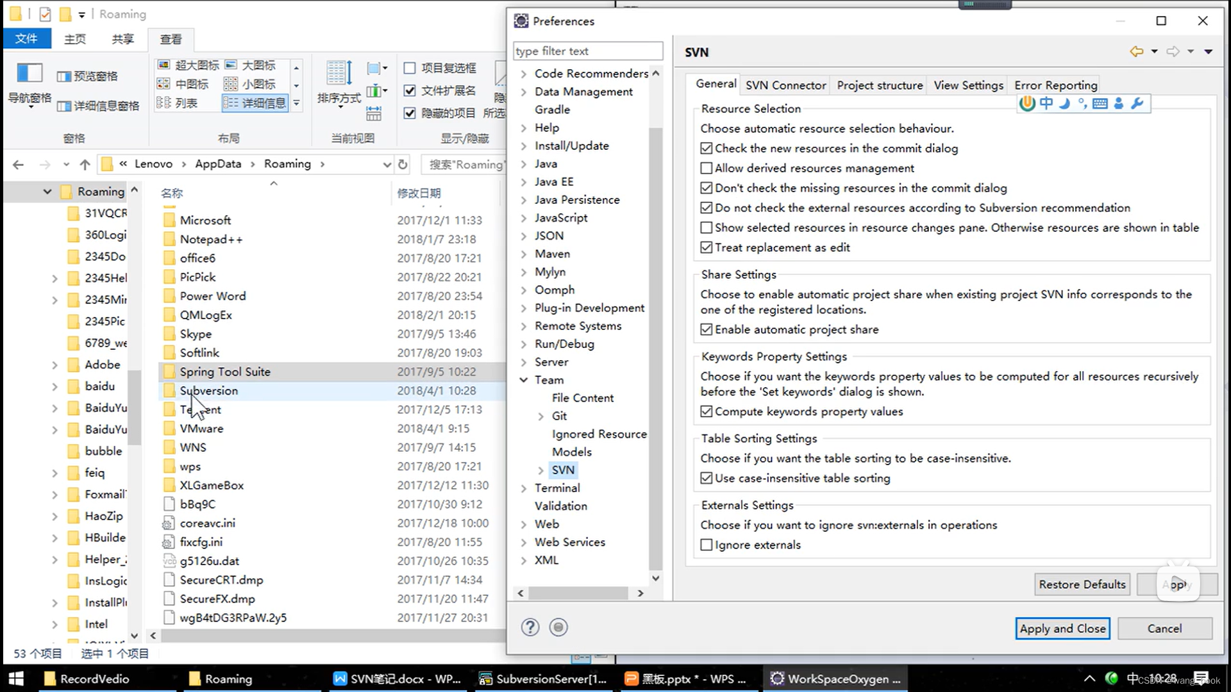Viewport: 1231px width, 692px height.
Task: Click the 360 security tray icon
Action: tap(1112, 678)
